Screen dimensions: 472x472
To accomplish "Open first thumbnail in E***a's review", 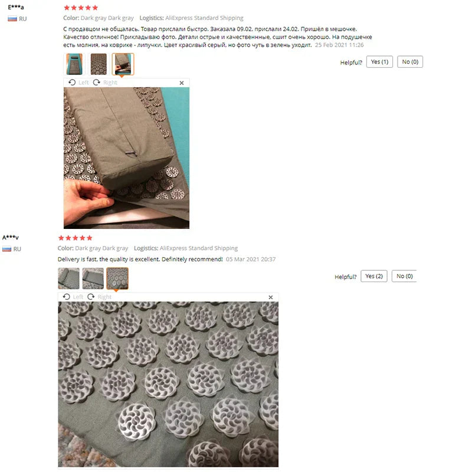I will 74,64.
